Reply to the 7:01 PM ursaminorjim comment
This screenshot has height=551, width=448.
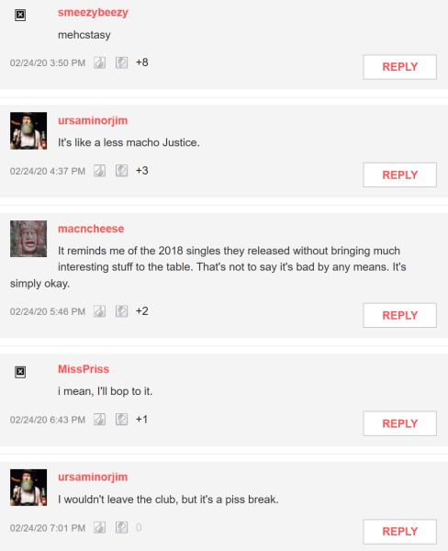(x=400, y=532)
